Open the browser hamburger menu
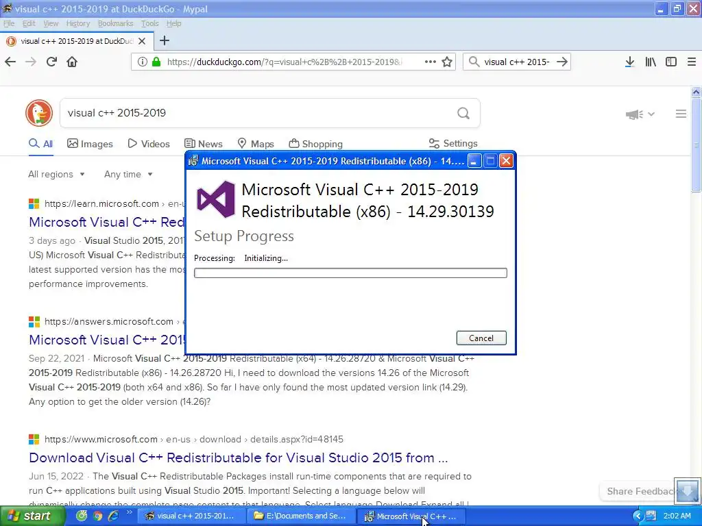 coord(692,62)
